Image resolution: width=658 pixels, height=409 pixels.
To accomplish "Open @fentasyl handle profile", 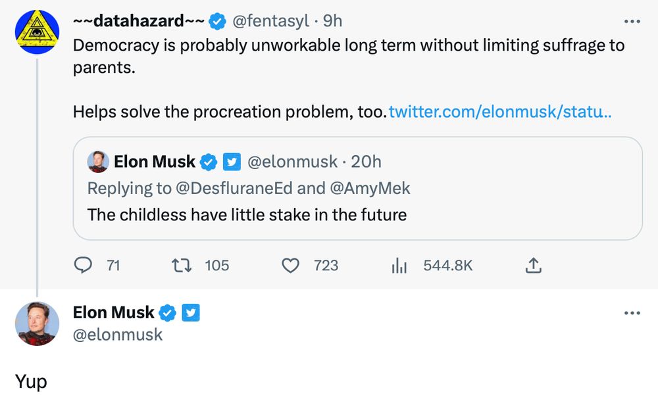I will (x=270, y=21).
